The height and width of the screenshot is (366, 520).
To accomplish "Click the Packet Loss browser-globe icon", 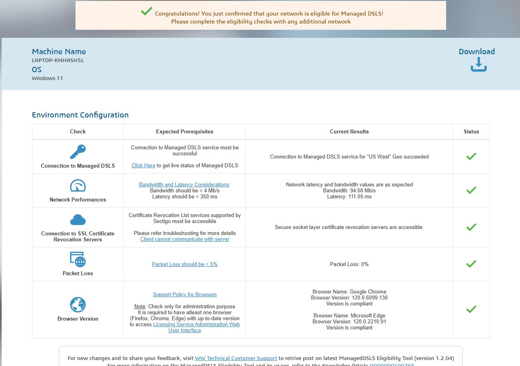I will tap(78, 259).
